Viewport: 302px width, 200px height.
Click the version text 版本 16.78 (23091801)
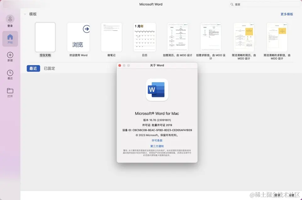pos(157,120)
